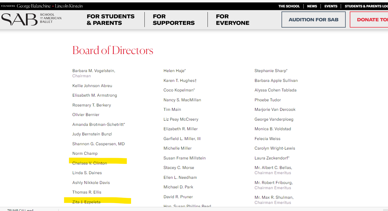Open The School top navigation link
Viewport: 388px width, 211px height.
coord(289,6)
